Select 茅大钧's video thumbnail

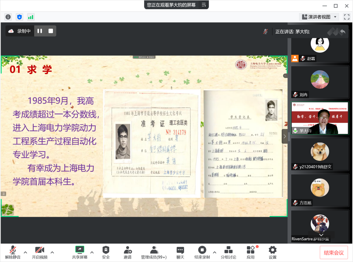point(320,118)
